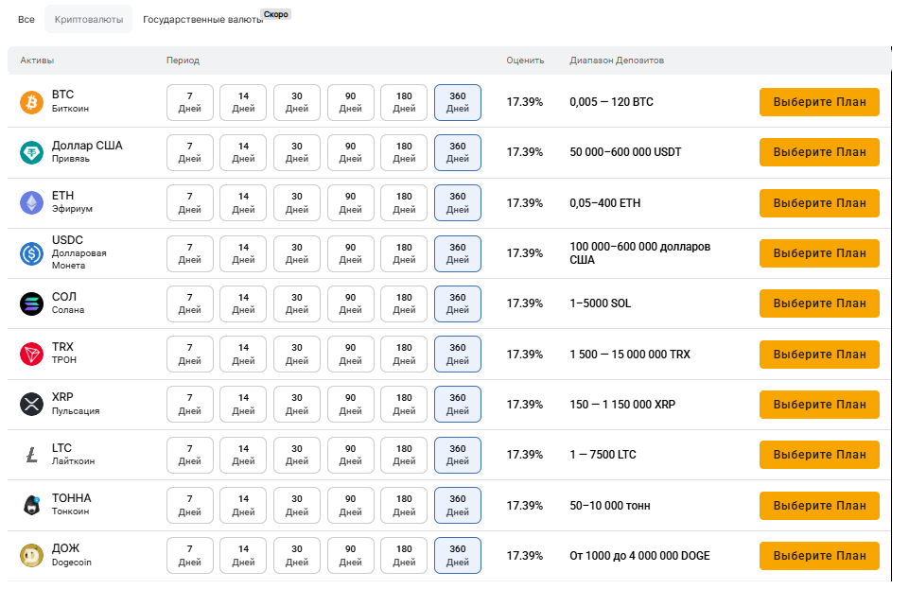
Task: Click deposit range 1 500 — 15 000 000 TRX
Action: click(x=630, y=355)
